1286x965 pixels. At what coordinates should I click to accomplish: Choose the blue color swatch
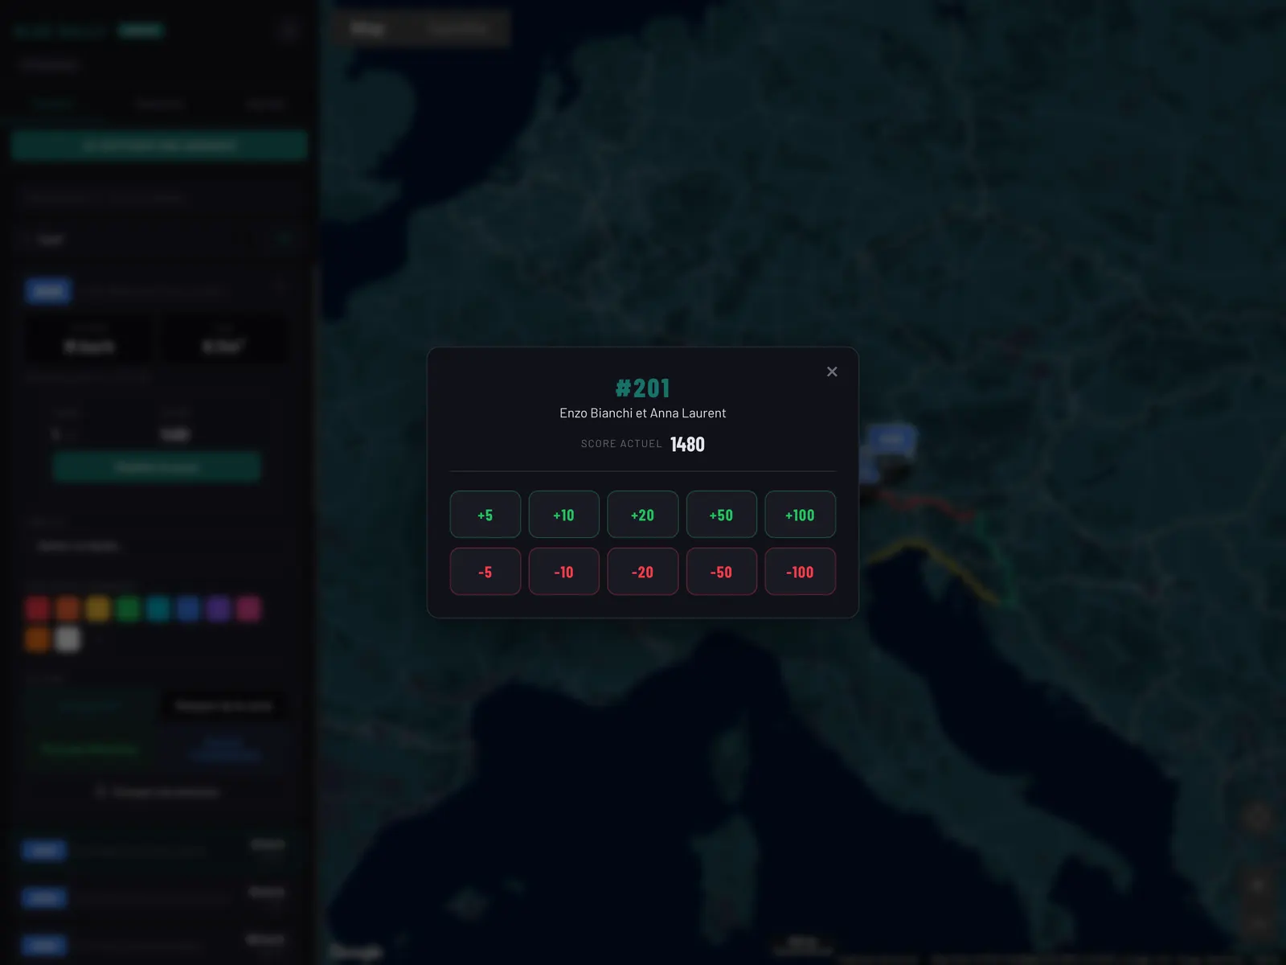coord(188,609)
